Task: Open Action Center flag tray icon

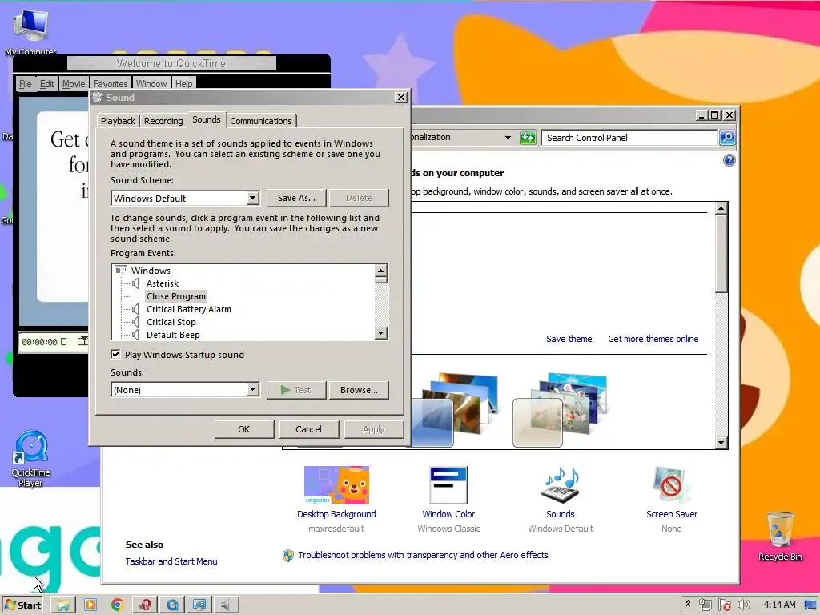Action: (x=724, y=605)
